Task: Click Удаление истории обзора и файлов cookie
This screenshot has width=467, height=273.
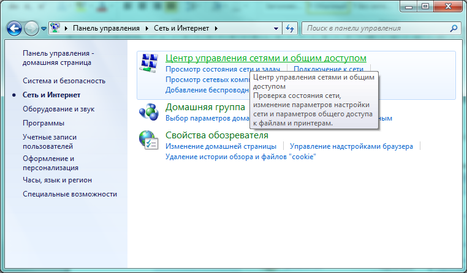Action: [x=241, y=157]
